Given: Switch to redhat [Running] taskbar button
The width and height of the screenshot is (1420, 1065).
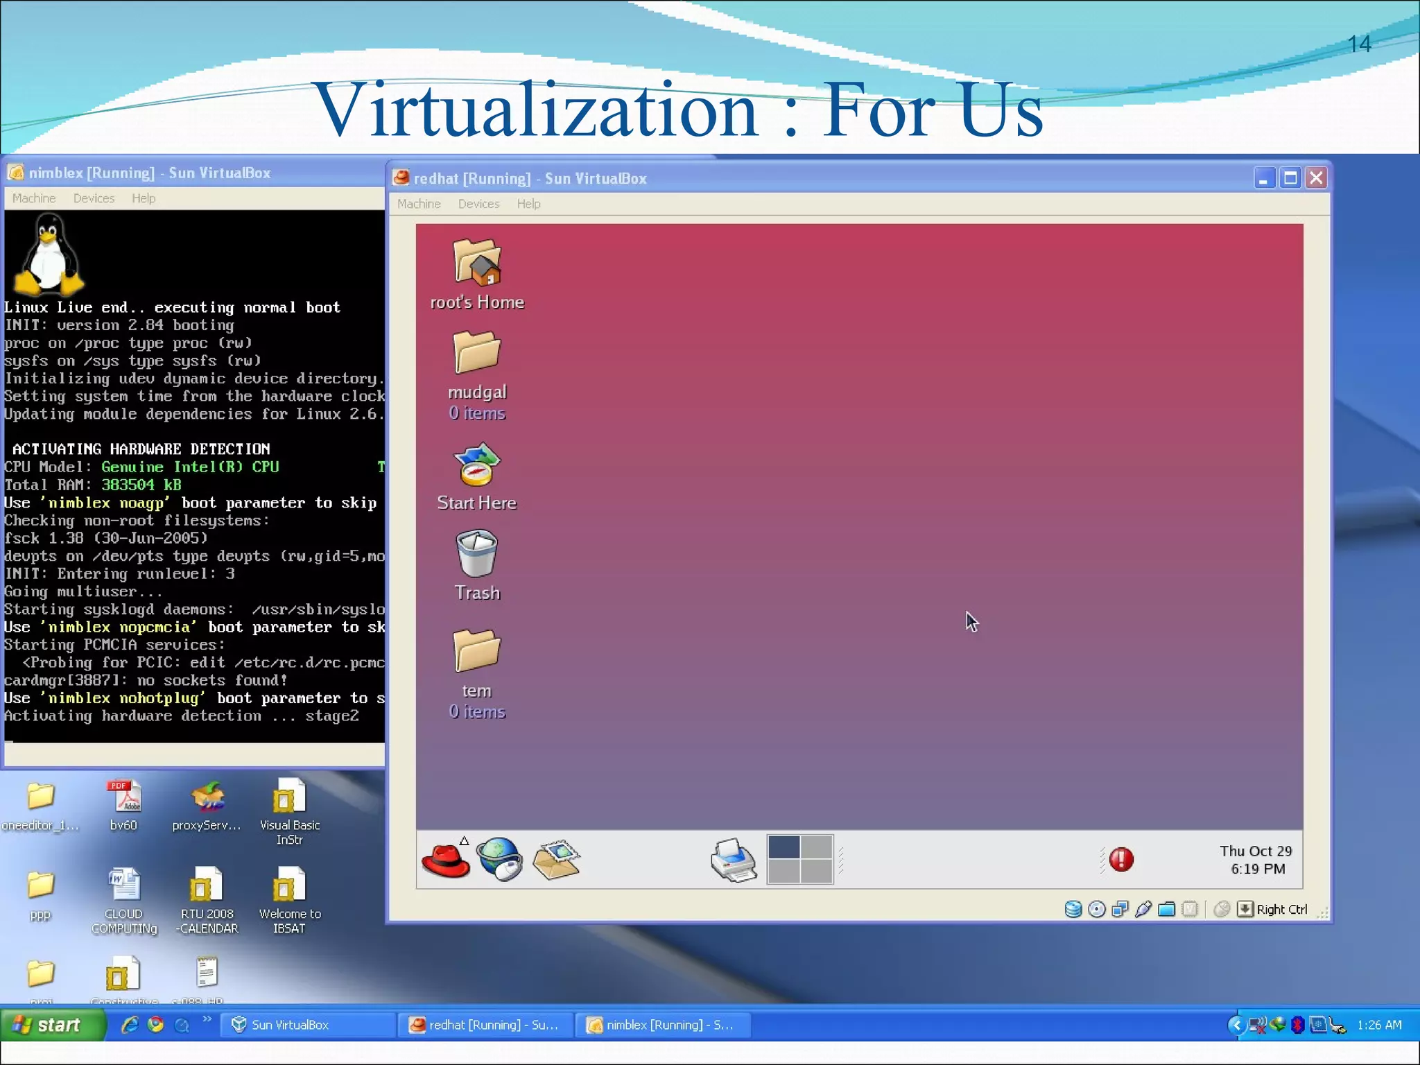Looking at the screenshot, I should pos(485,1025).
